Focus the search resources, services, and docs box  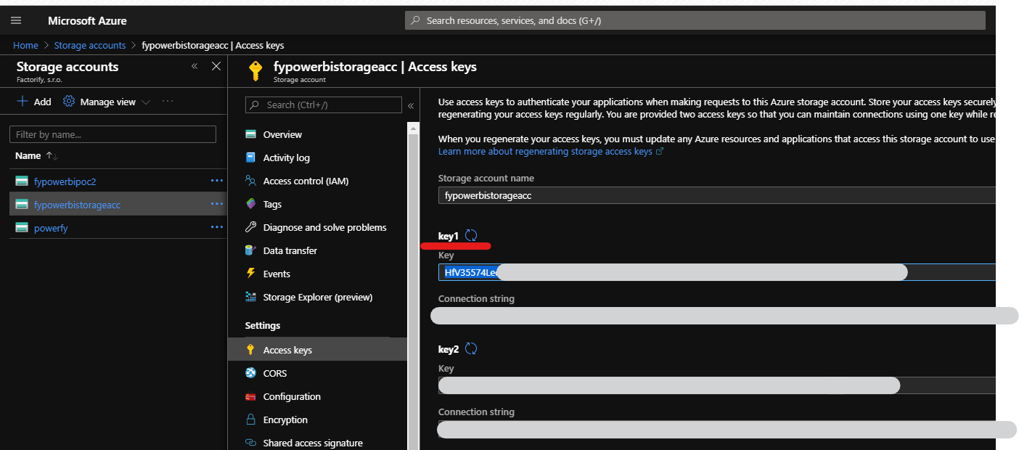point(695,20)
